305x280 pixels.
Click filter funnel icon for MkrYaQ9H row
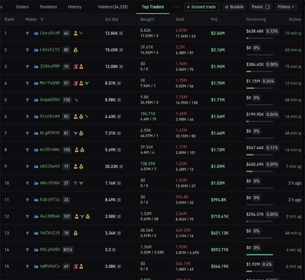pyautogui.click(x=27, y=83)
